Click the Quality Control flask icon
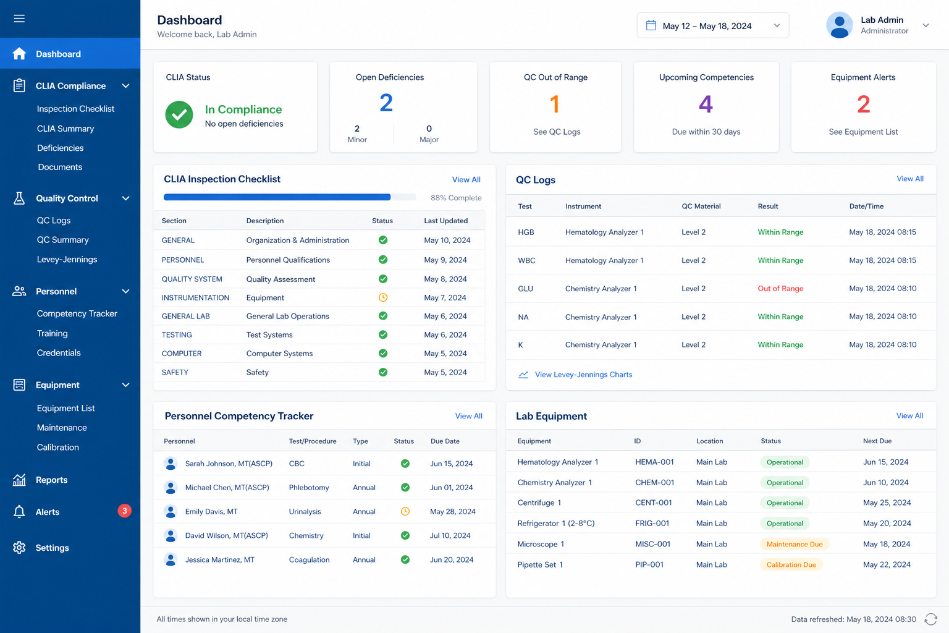 19,198
